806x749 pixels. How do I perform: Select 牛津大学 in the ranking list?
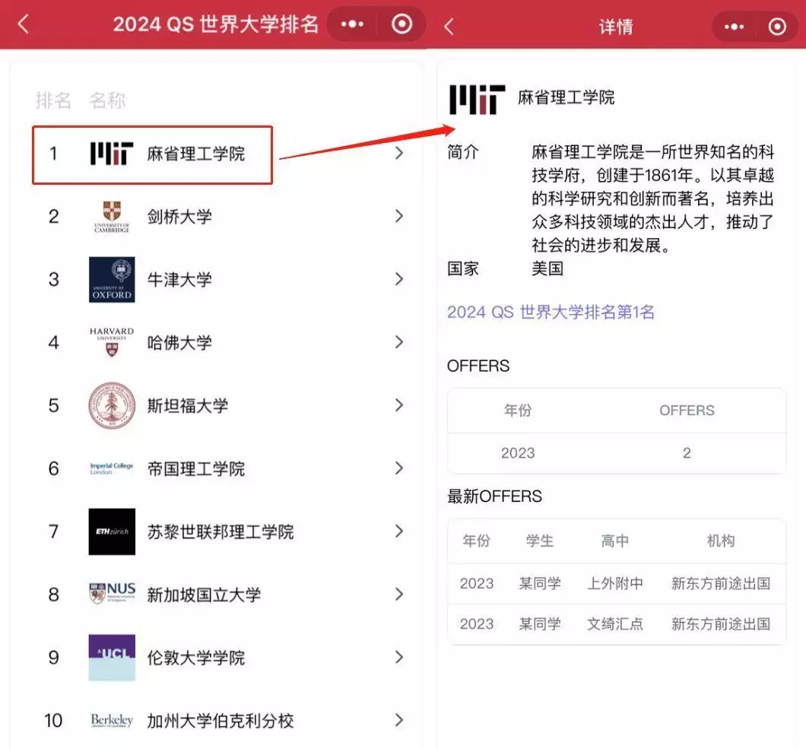click(x=179, y=280)
